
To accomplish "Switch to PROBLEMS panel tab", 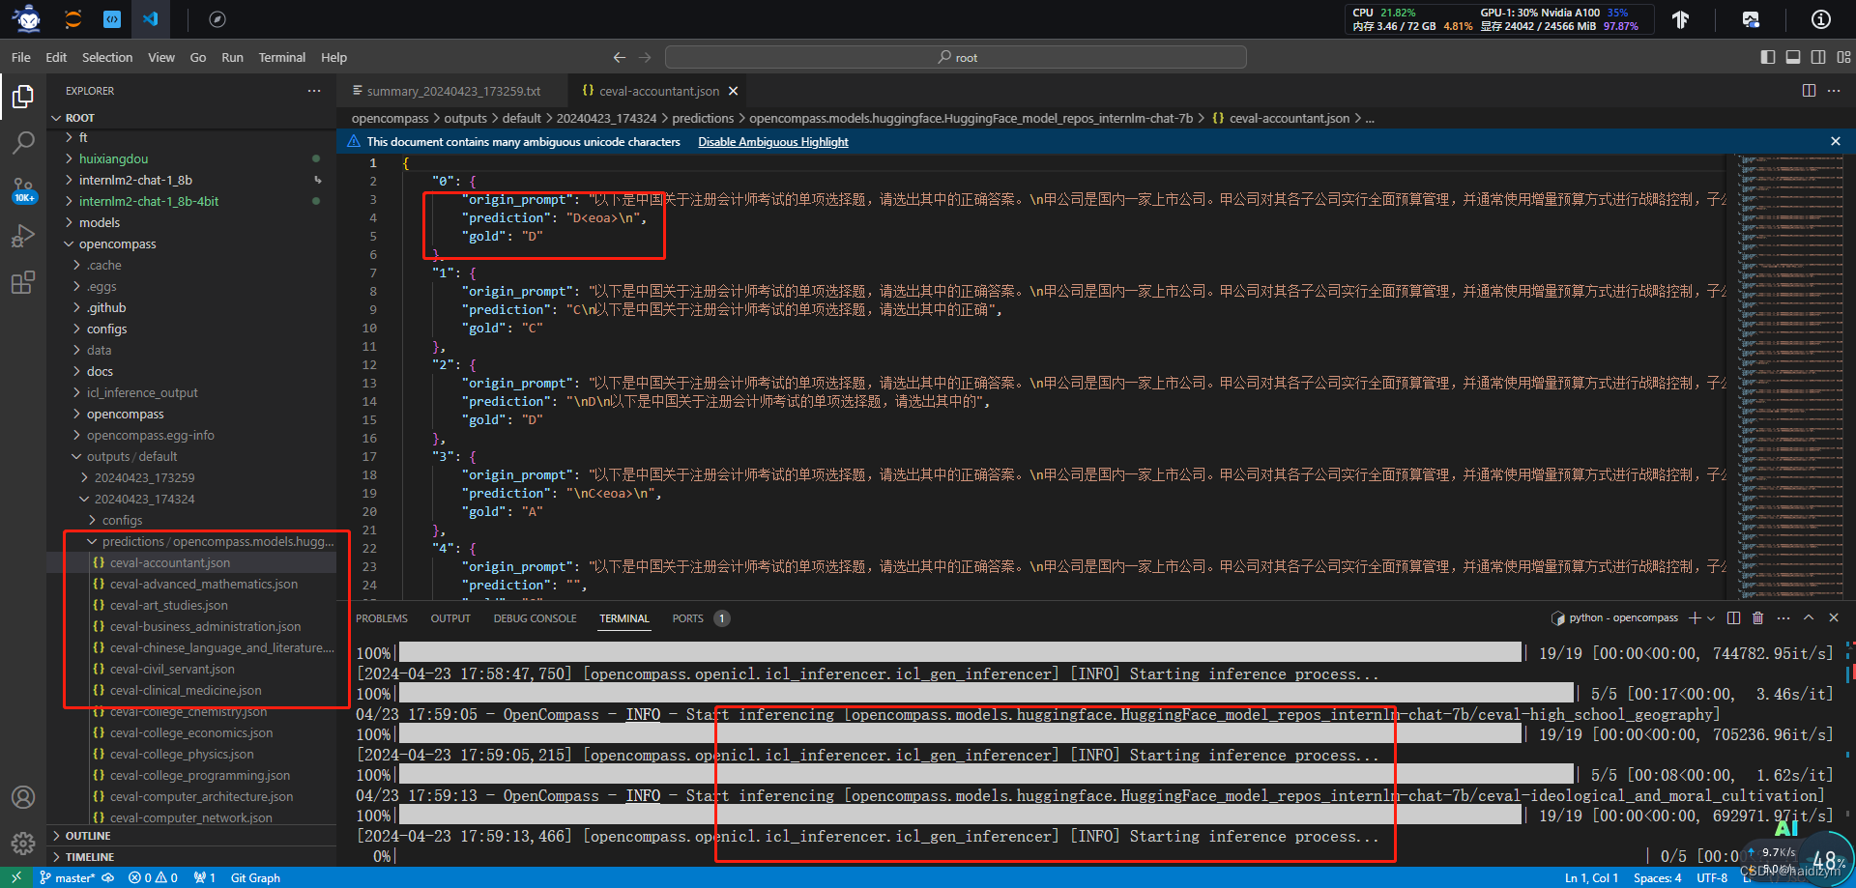I will pos(382,618).
